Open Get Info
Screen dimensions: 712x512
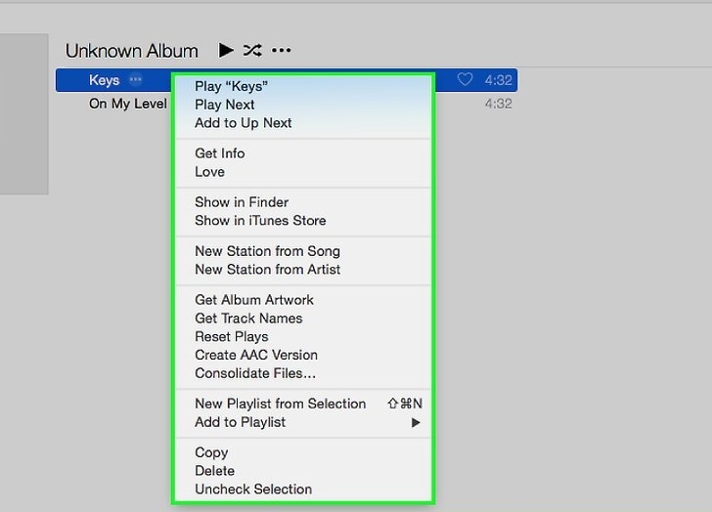303,153
